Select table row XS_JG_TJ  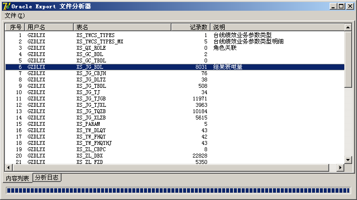click(x=175, y=92)
